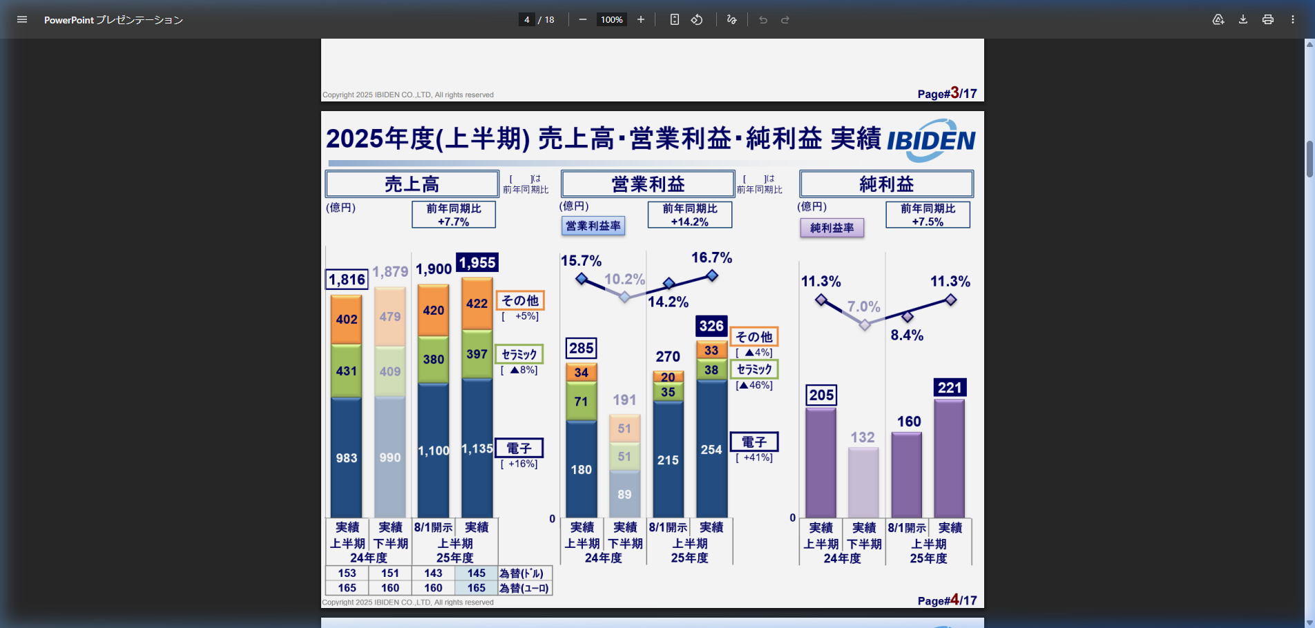Rotate the document counterclockwise
This screenshot has width=1315, height=628.
click(697, 19)
